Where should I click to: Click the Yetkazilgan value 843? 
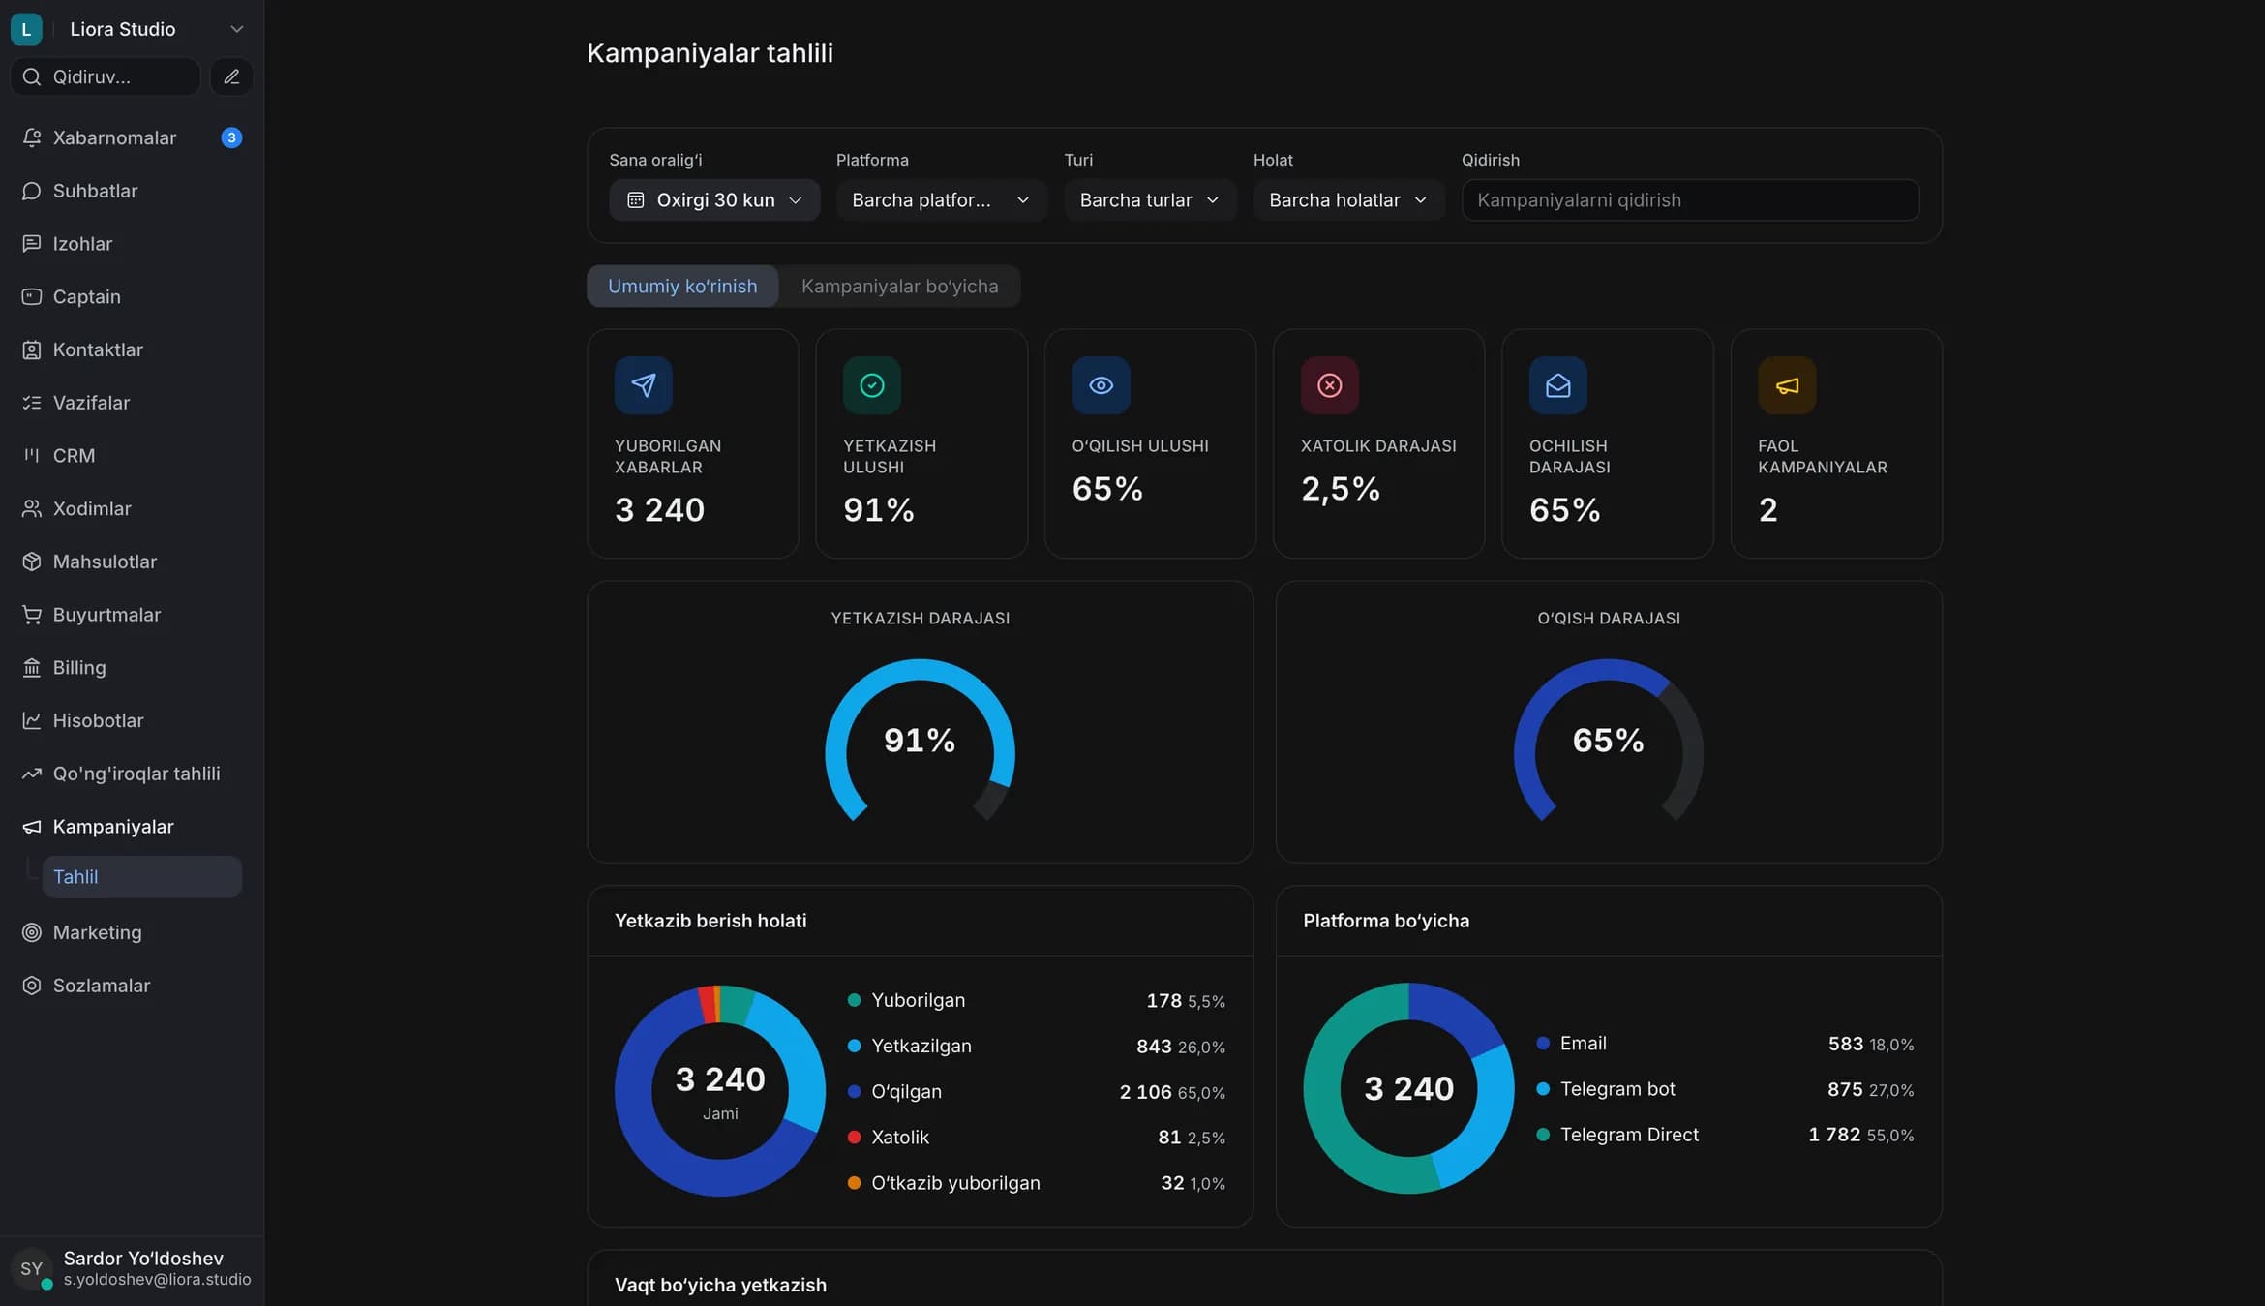tap(1154, 1047)
